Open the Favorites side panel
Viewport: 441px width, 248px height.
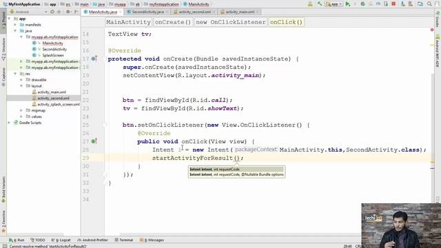tap(3, 222)
